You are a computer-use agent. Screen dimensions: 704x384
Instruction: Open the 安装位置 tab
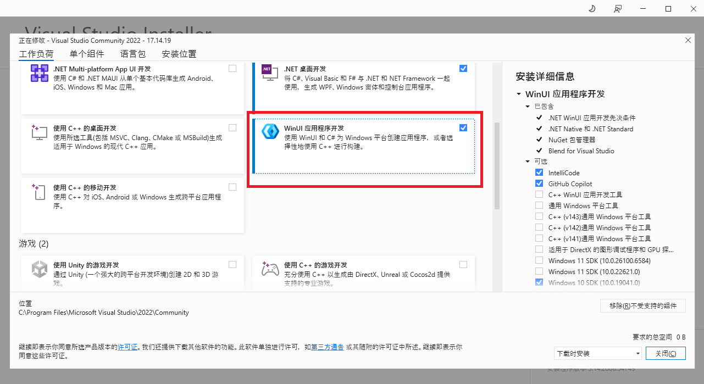point(179,54)
